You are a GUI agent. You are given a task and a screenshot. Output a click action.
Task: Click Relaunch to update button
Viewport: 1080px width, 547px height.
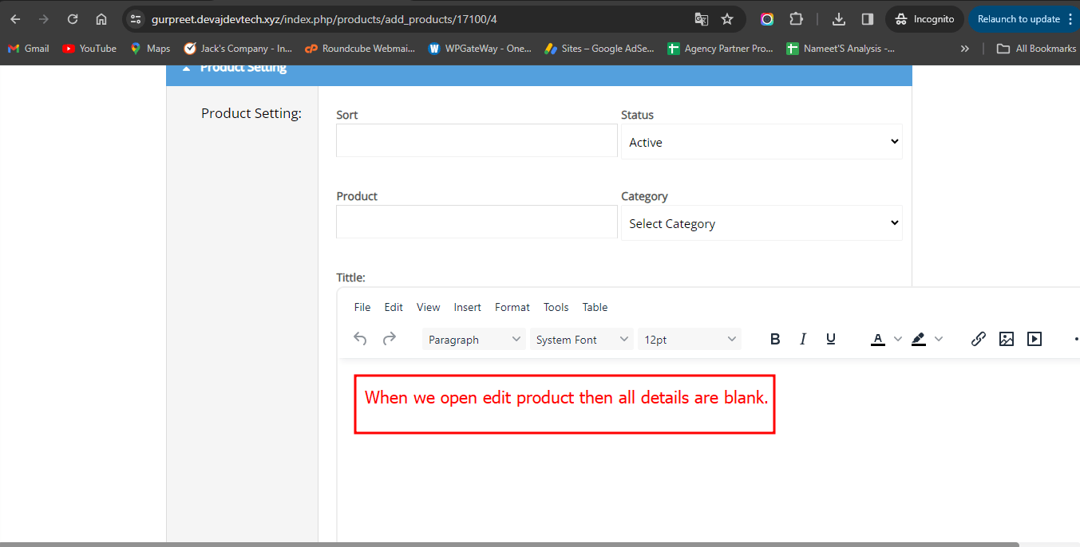[1019, 19]
